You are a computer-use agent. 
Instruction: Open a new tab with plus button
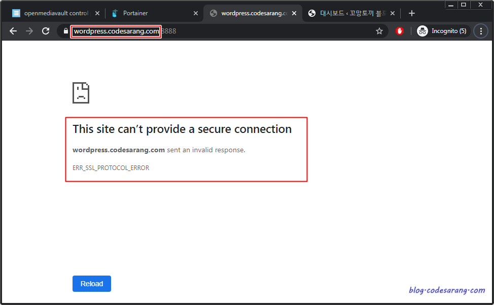[x=411, y=13]
